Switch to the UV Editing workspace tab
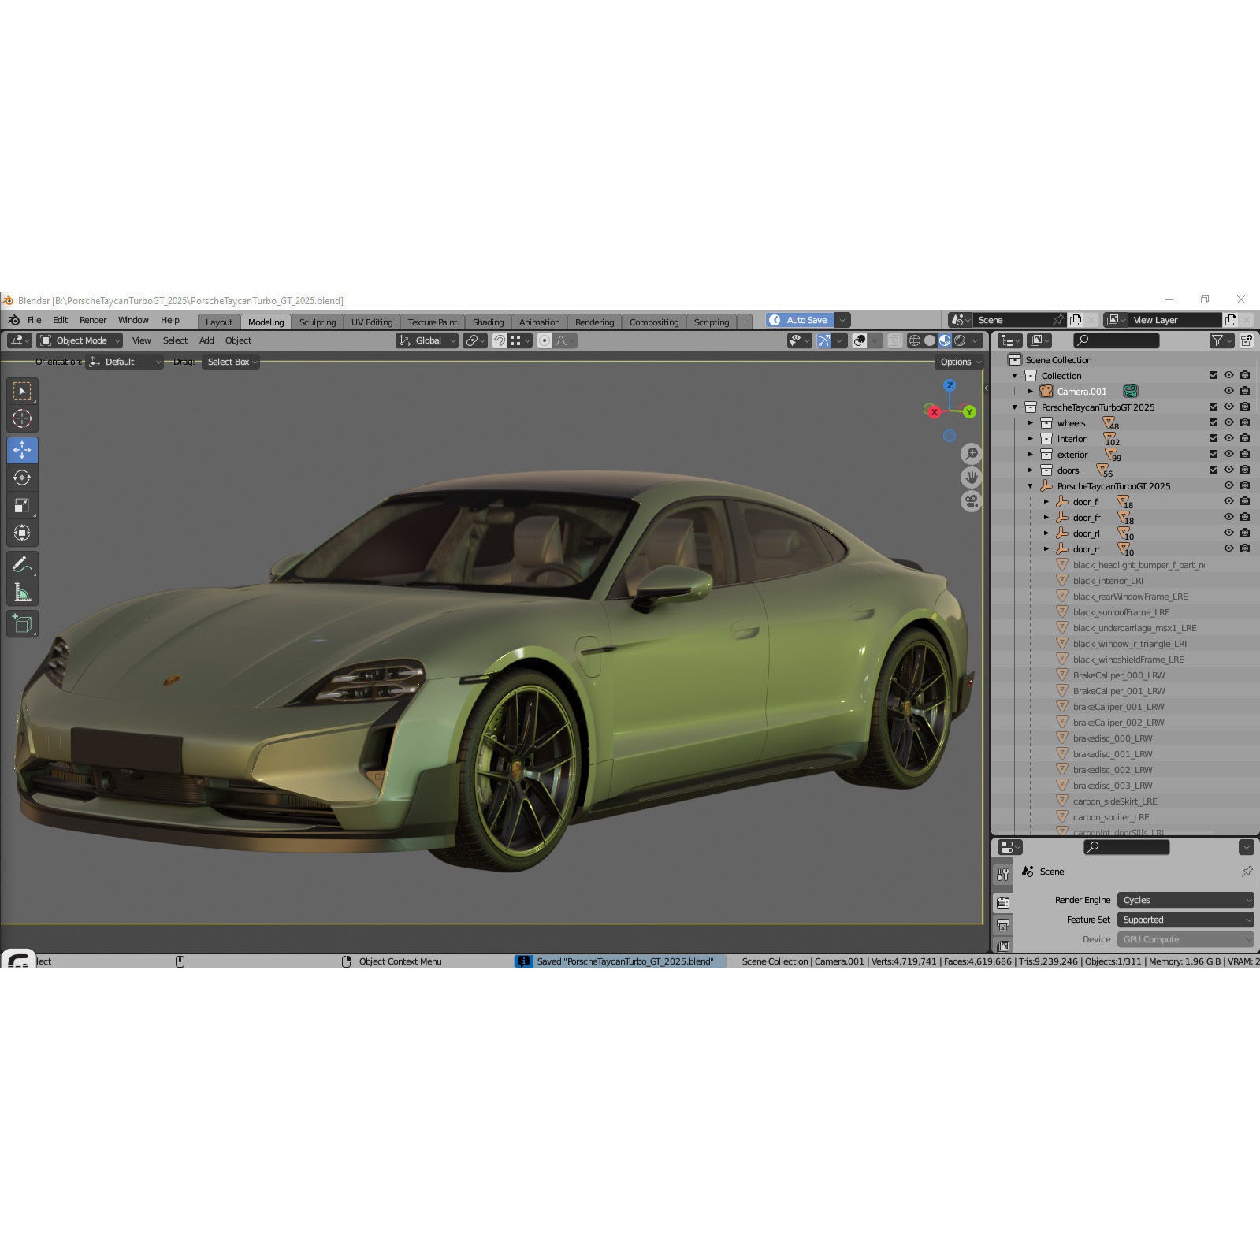This screenshot has height=1260, width=1260. click(x=372, y=322)
